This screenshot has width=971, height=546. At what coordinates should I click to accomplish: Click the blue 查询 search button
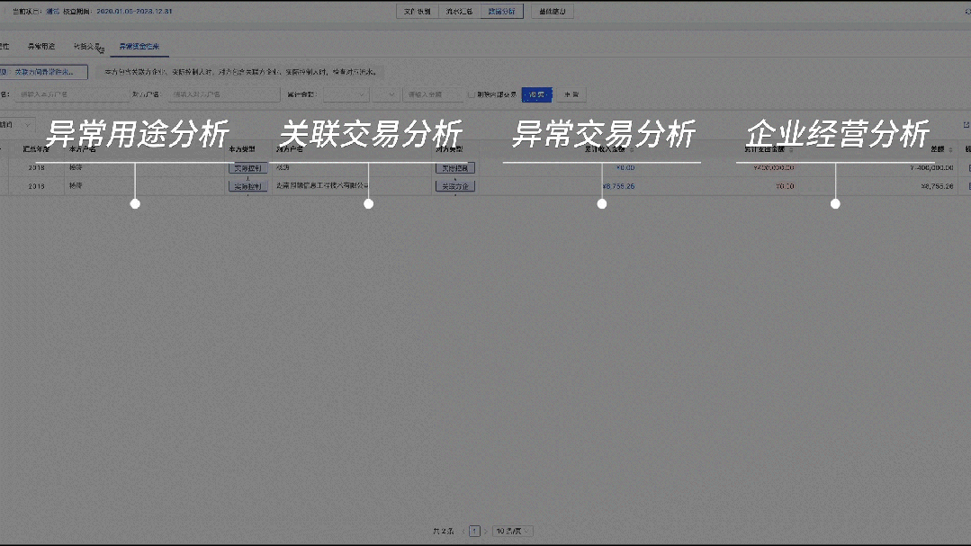537,94
